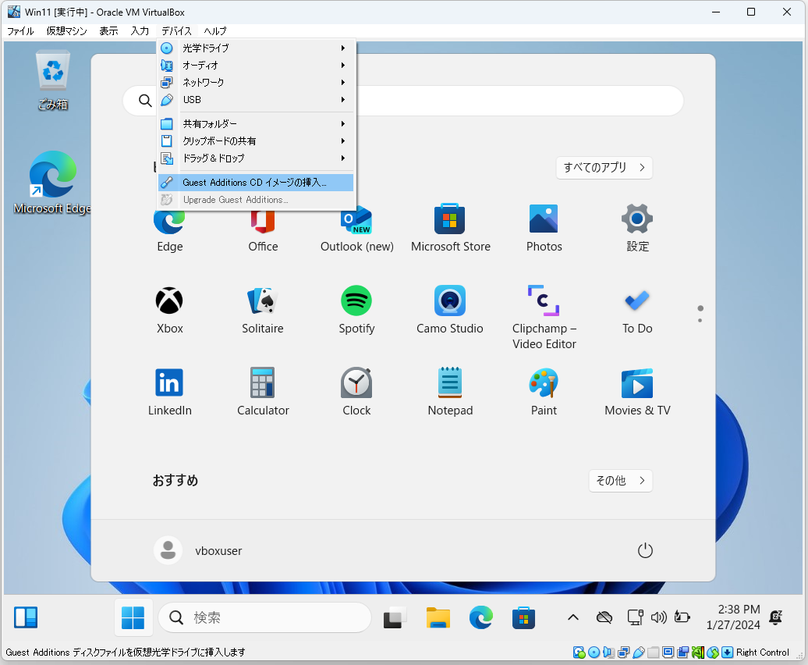
Task: Open File Explorer from the taskbar
Action: click(438, 617)
